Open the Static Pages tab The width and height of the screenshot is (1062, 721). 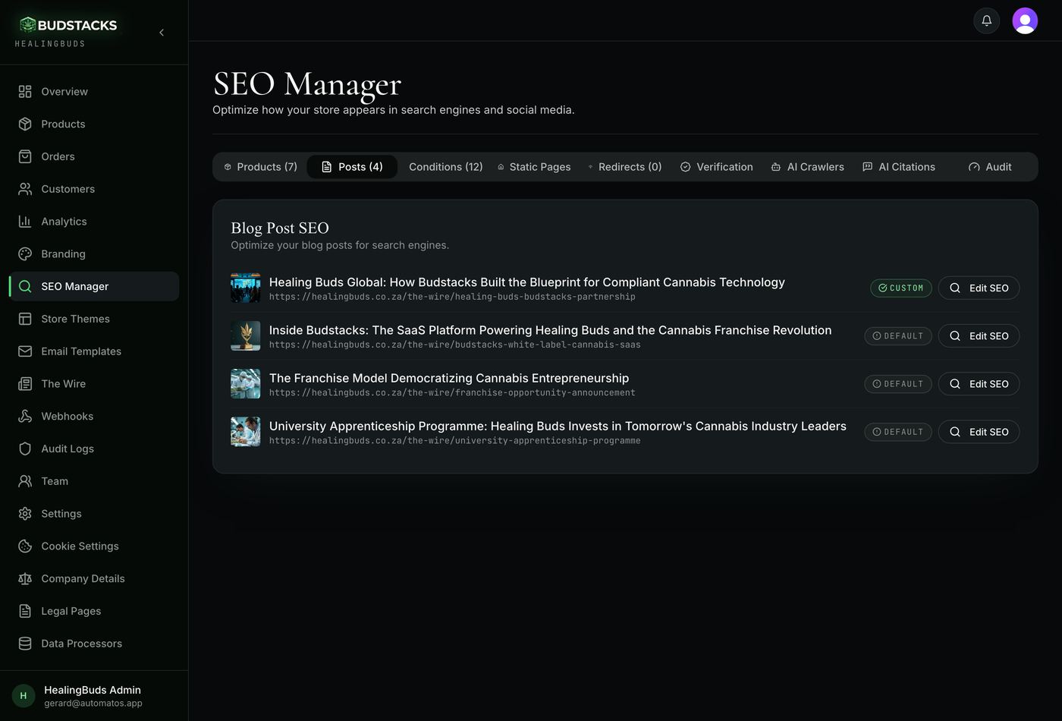[x=534, y=167]
